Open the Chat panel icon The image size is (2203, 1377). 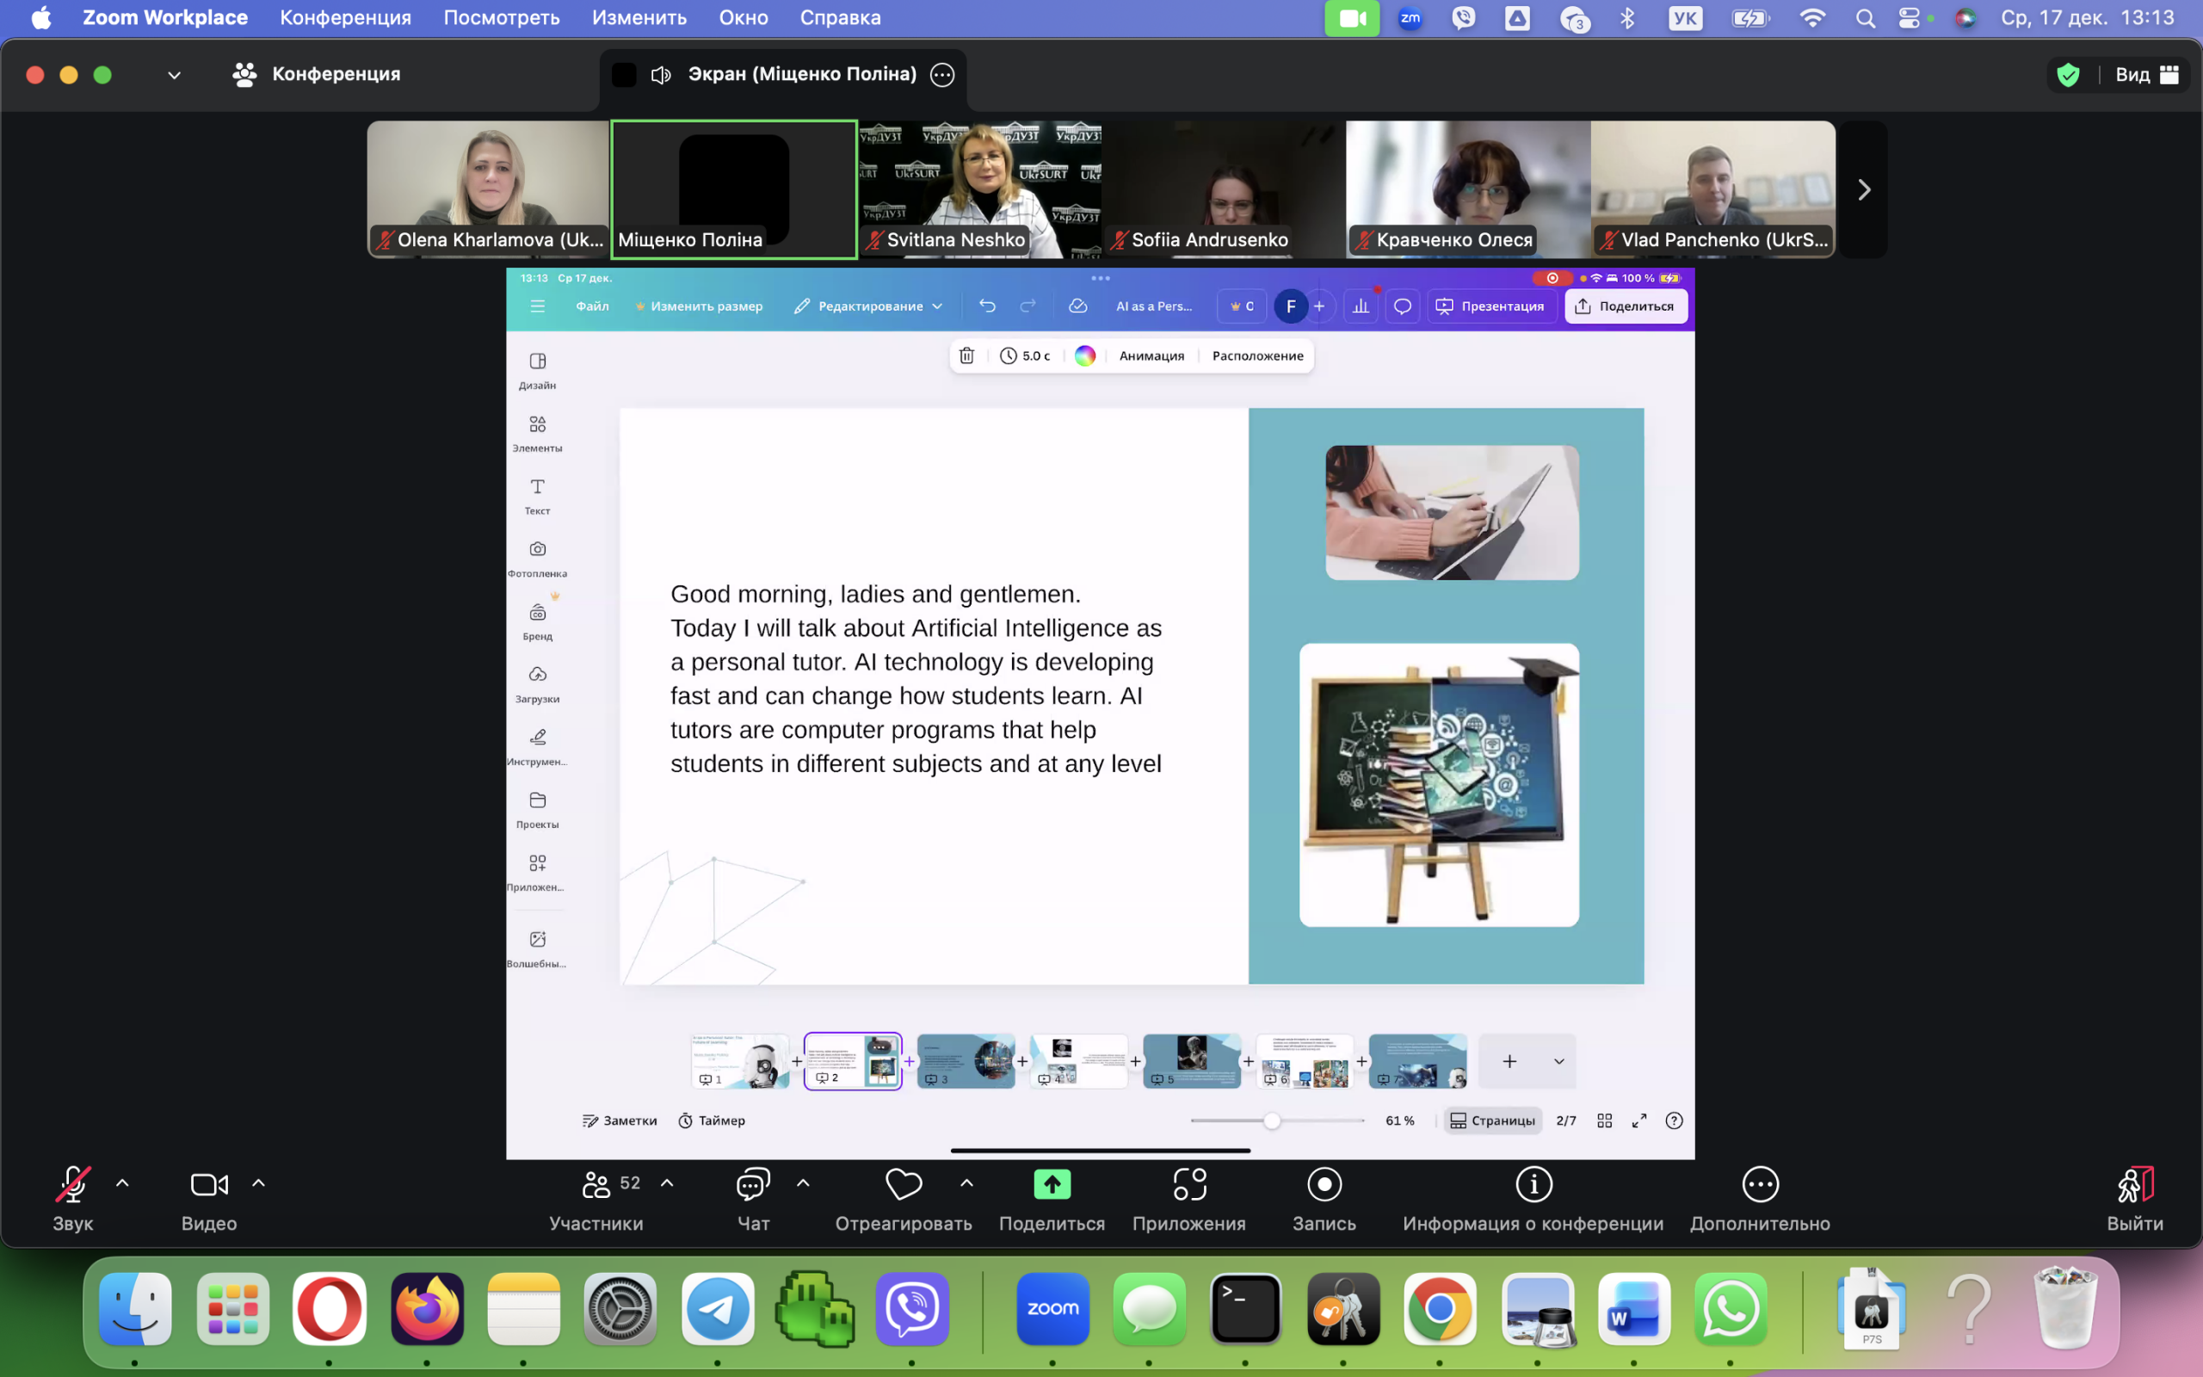(753, 1184)
